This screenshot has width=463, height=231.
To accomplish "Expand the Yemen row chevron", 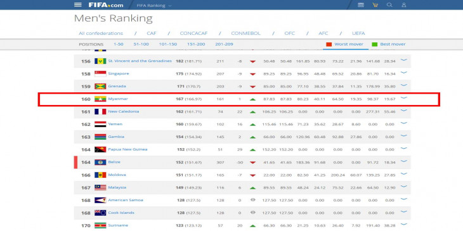I will (403, 123).
